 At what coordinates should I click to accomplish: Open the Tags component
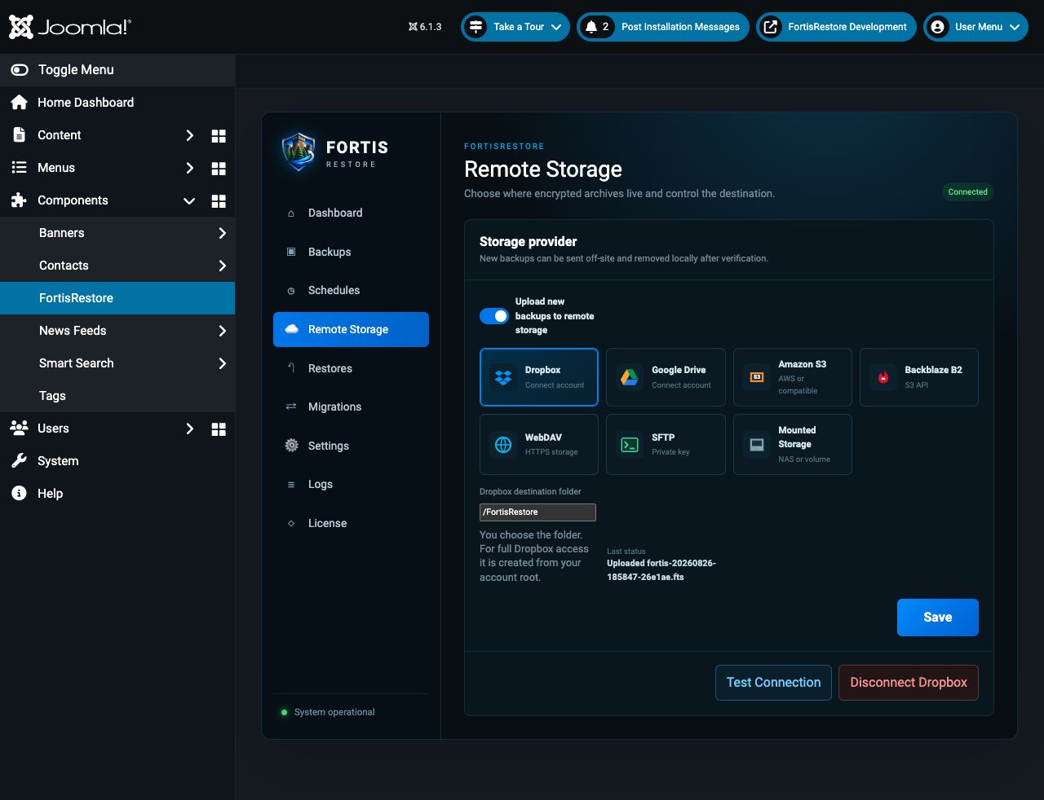[117, 396]
